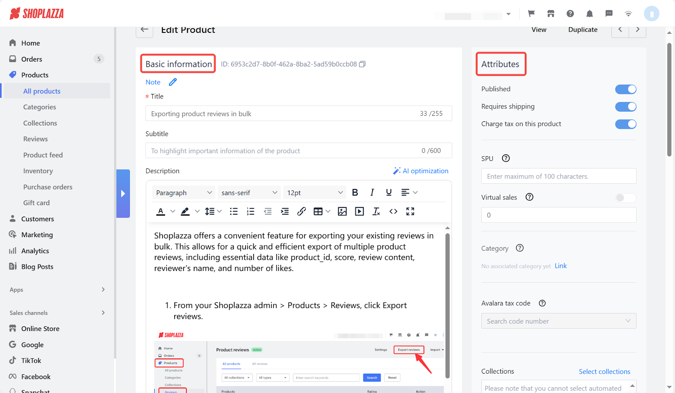
Task: Enable the Virtual sales switch
Action: tap(626, 198)
